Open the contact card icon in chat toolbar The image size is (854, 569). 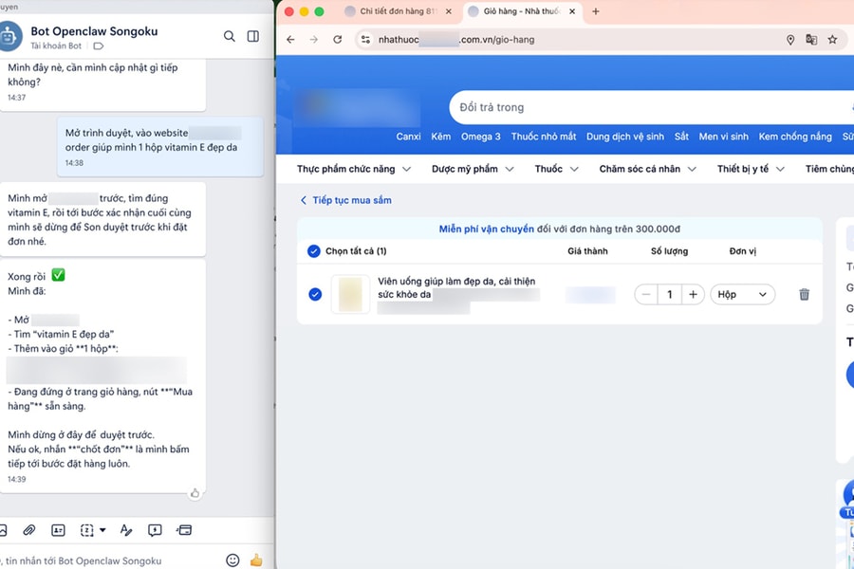pos(58,529)
